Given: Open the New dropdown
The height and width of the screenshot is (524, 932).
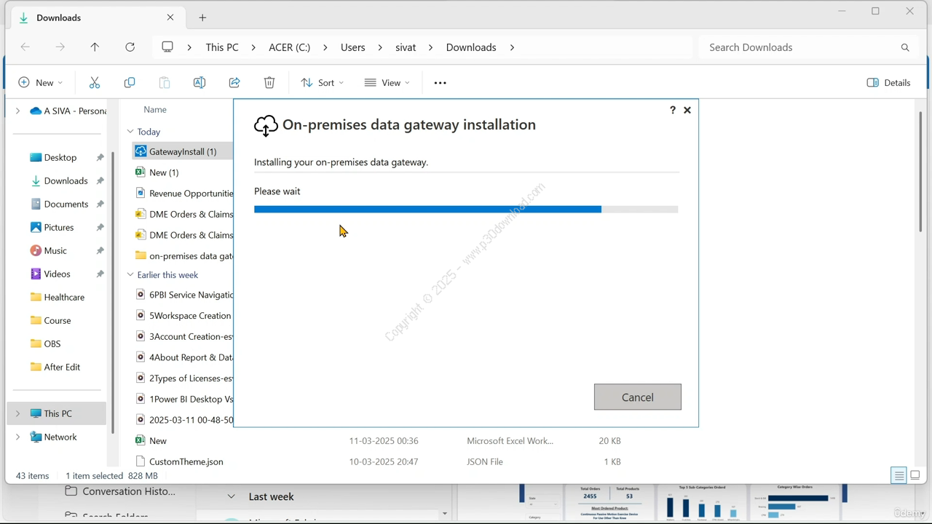Looking at the screenshot, I should coord(40,83).
